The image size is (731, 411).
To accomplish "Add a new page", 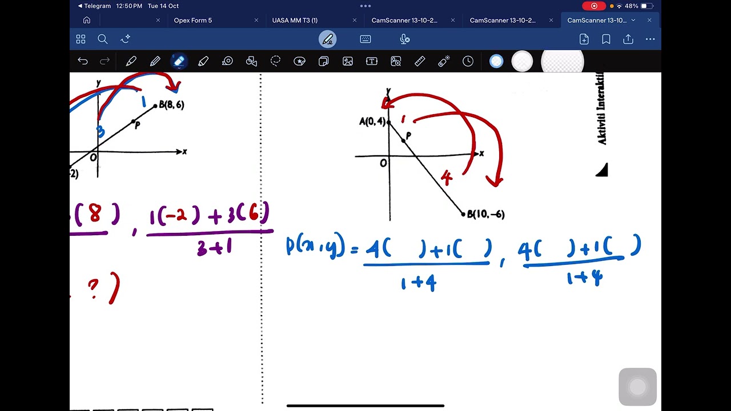I will tap(584, 39).
